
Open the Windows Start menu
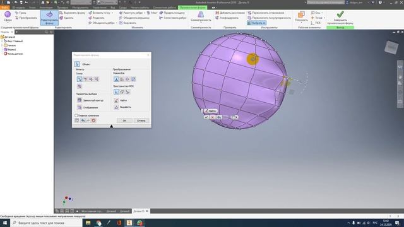[5, 223]
